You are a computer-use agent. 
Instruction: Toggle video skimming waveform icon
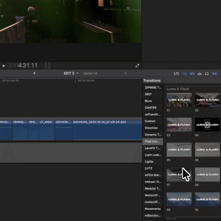click(184, 74)
